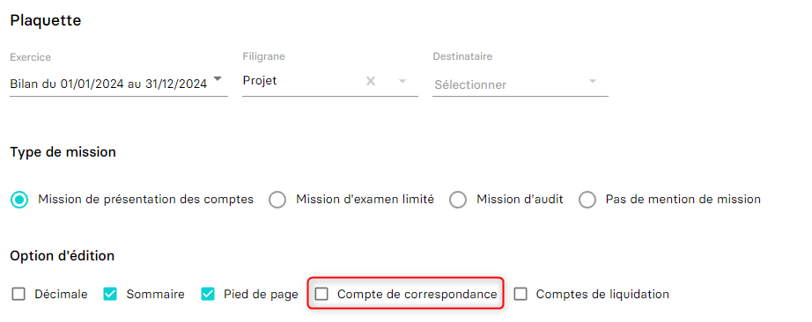Click the Exercice field label

pyautogui.click(x=31, y=57)
